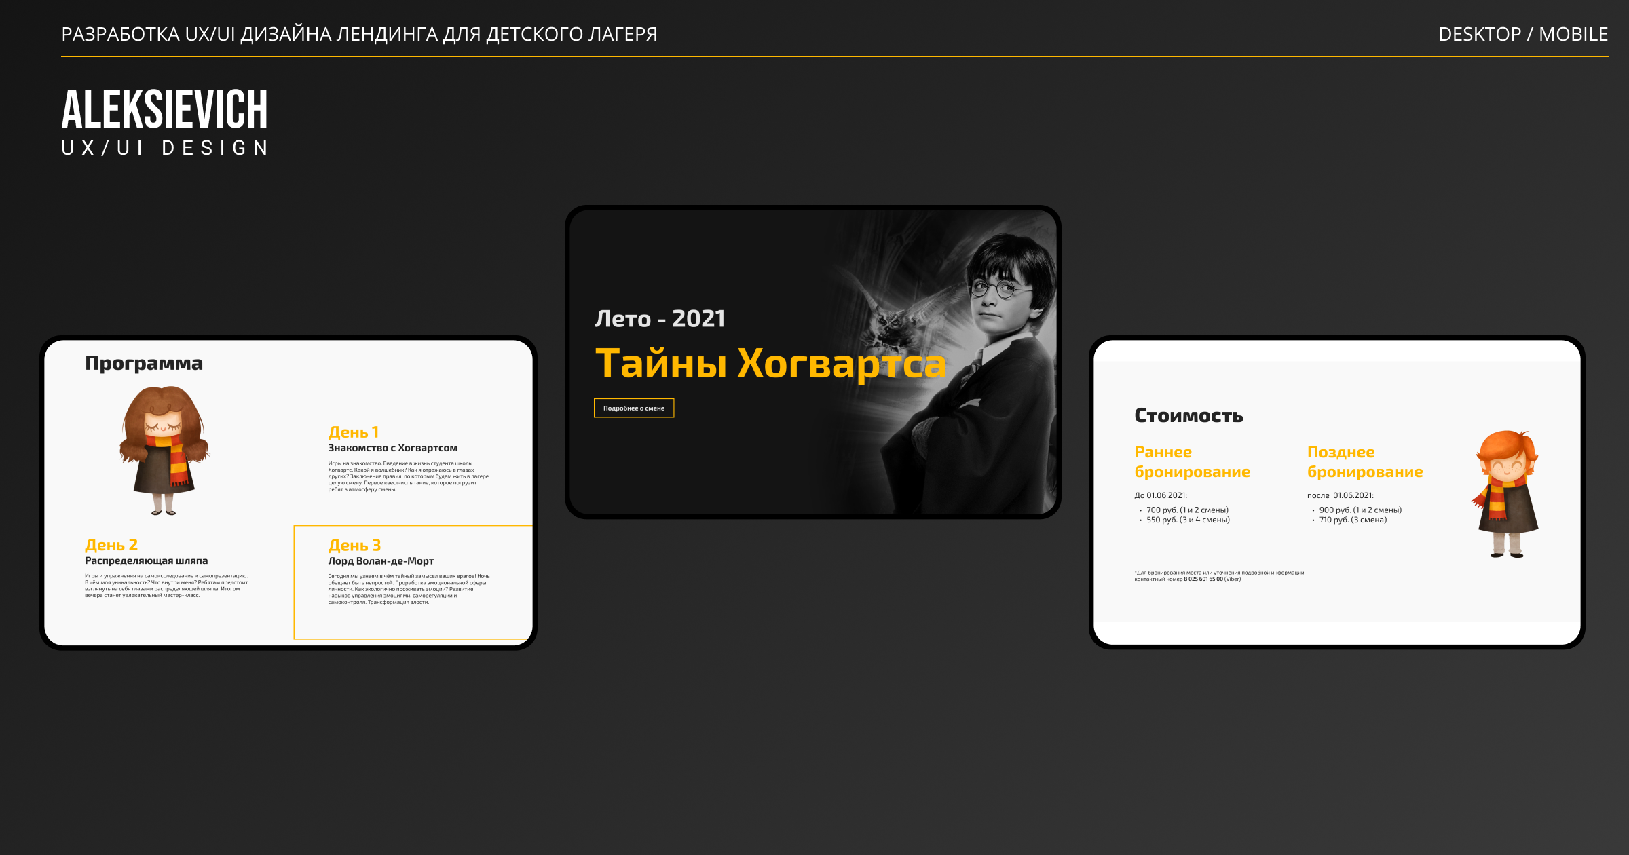1629x855 pixels.
Task: Click the 'Стоимость' heading
Action: pos(1188,415)
